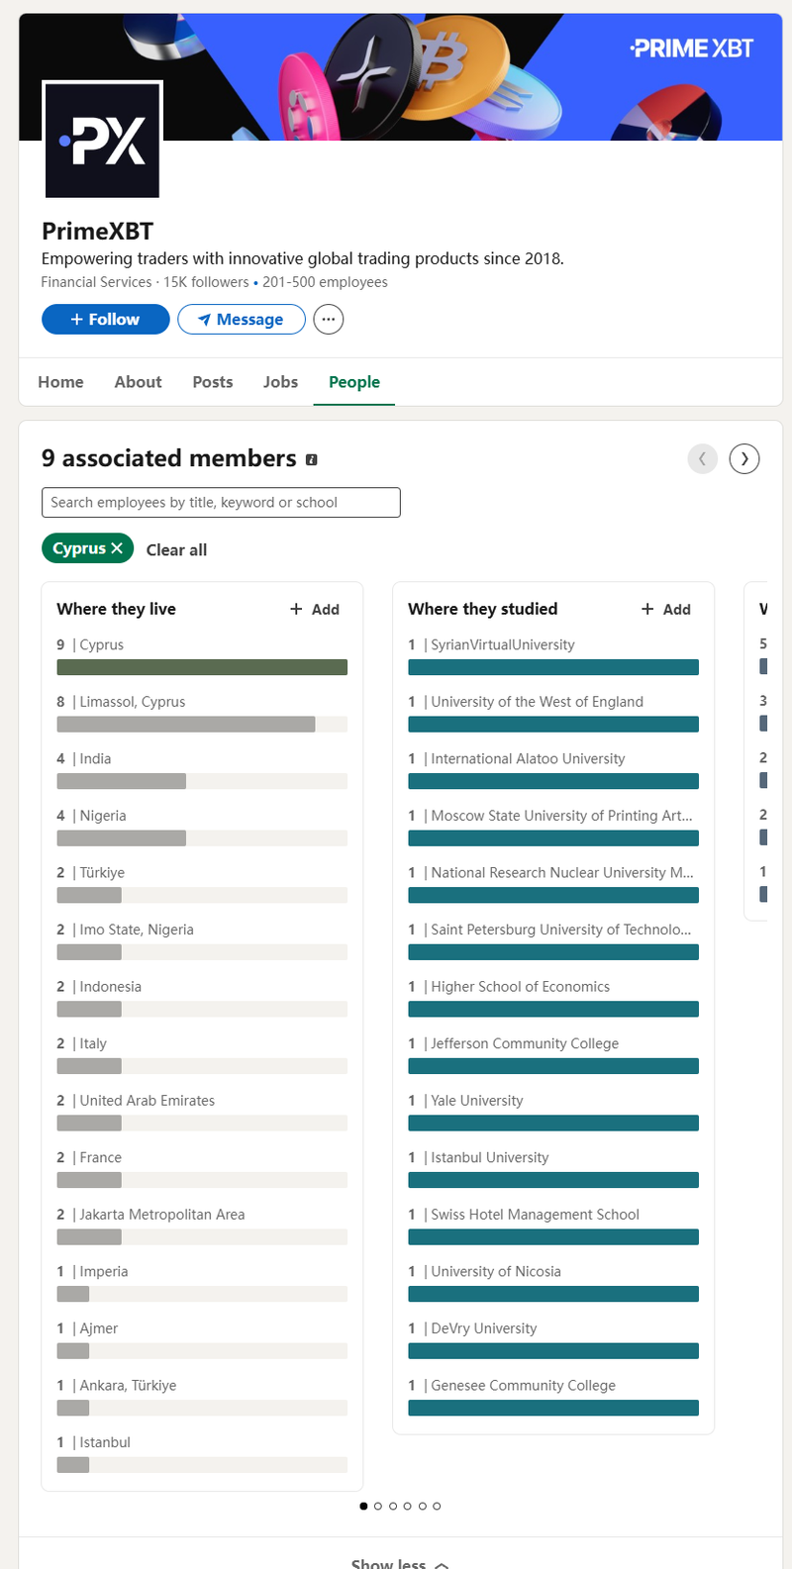Viewport: 792px width, 1569px height.
Task: Add a school in Where they studied
Action: click(666, 609)
